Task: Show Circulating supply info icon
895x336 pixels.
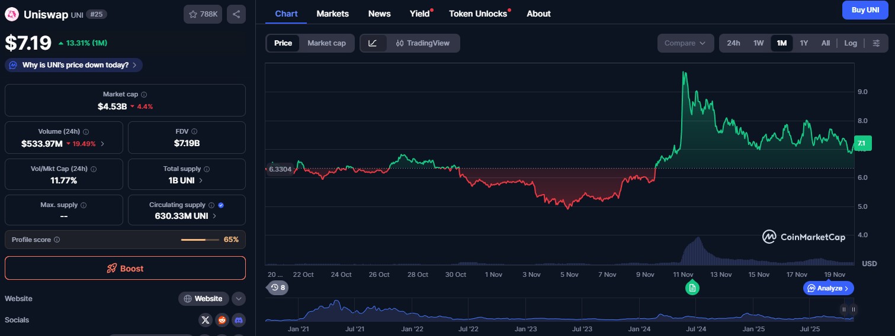Action: [211, 205]
